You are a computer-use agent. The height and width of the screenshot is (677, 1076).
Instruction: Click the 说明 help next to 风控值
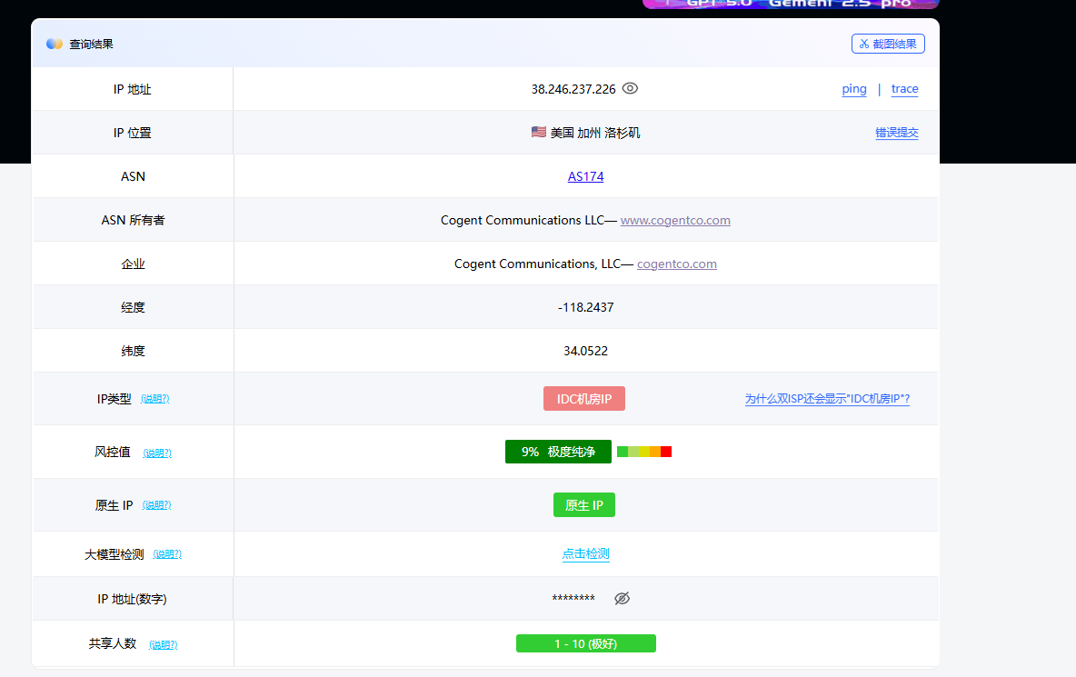pyautogui.click(x=157, y=453)
